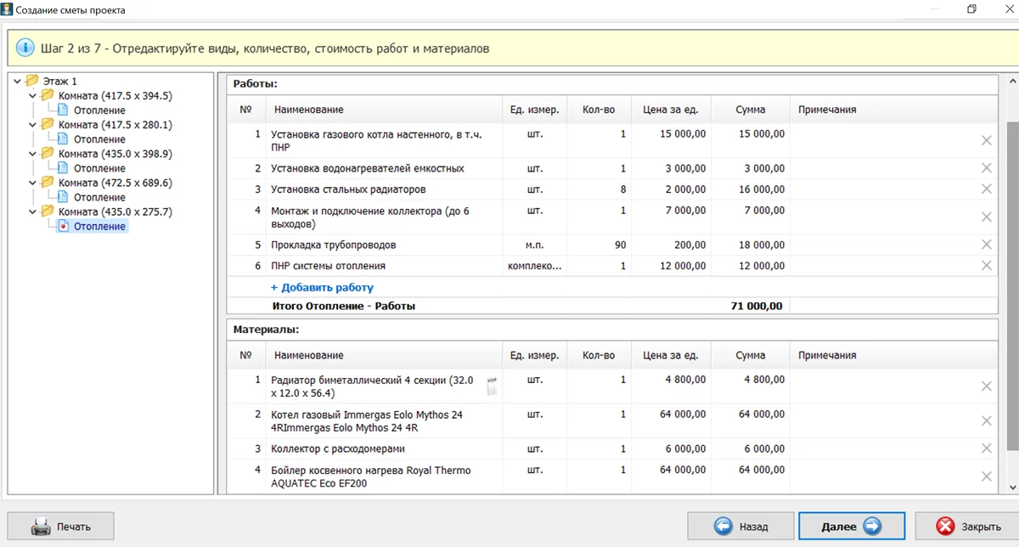This screenshot has height=547, width=1019.
Task: Go back with the Назад button
Action: pos(740,527)
